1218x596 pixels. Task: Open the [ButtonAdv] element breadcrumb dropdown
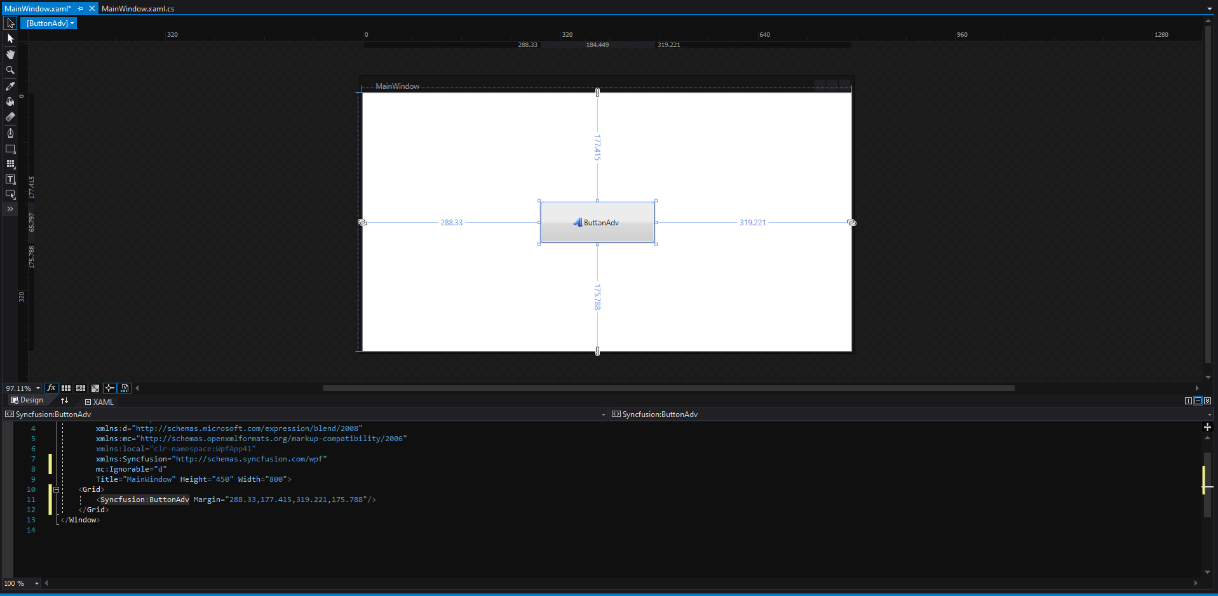point(50,23)
